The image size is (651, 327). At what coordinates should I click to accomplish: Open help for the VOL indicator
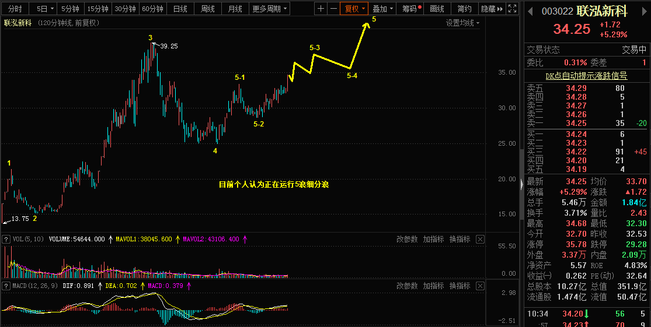[x=6, y=239]
